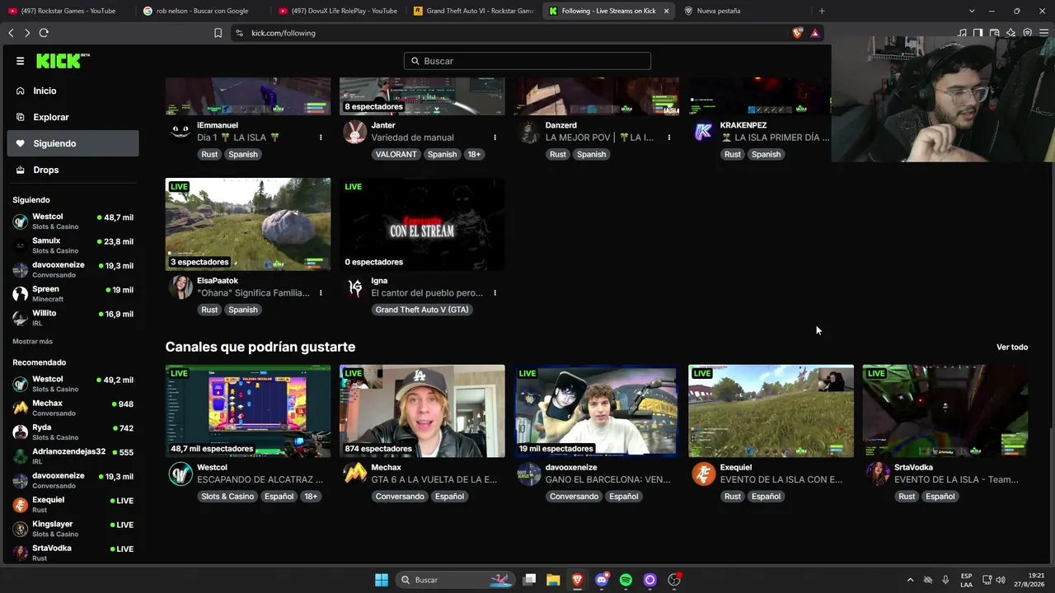This screenshot has width=1055, height=593.
Task: Expand the followed list with Mostrar más
Action: [33, 341]
